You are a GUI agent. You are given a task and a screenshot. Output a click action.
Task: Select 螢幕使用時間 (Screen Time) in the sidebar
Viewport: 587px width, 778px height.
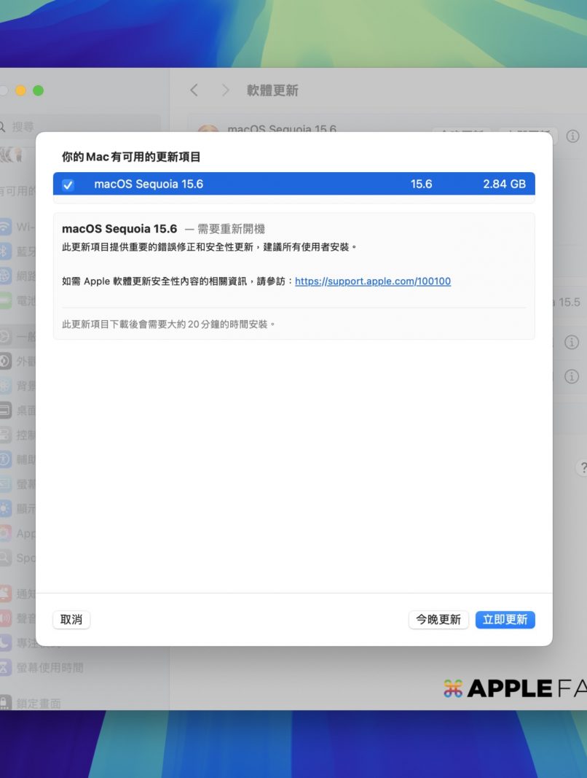(x=50, y=667)
